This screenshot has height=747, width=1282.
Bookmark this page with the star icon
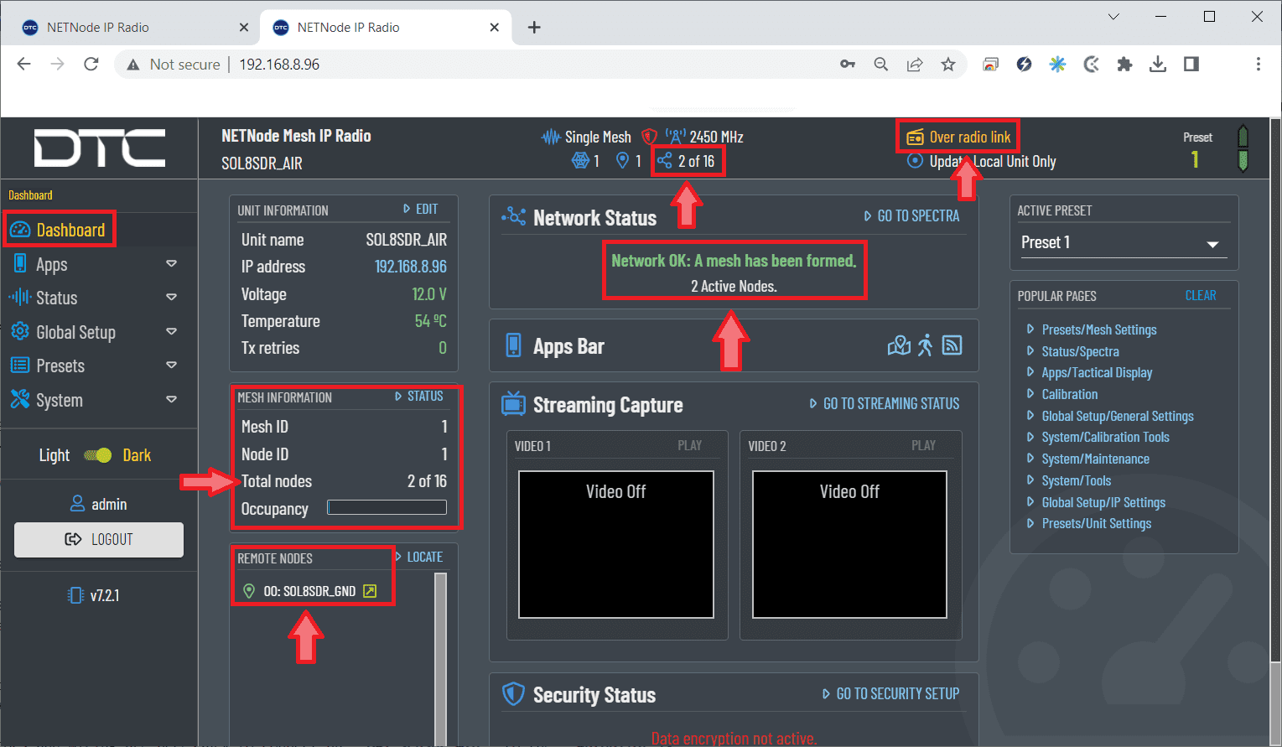(x=948, y=65)
